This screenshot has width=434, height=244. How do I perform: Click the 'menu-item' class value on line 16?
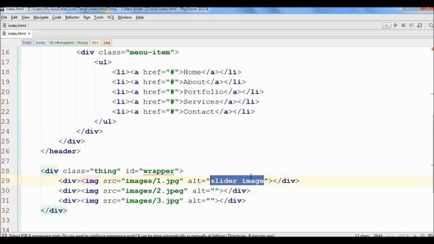[x=150, y=52]
